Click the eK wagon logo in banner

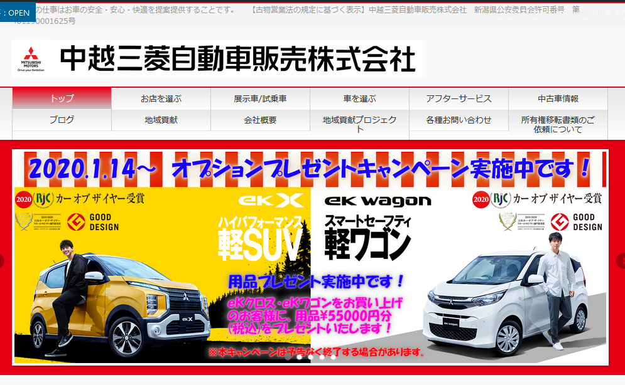(x=378, y=201)
